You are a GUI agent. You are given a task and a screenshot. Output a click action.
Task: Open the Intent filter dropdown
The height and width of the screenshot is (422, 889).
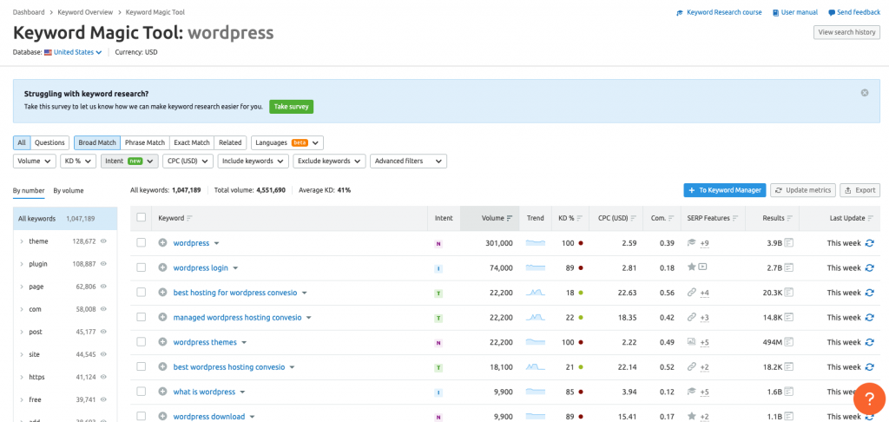click(130, 162)
